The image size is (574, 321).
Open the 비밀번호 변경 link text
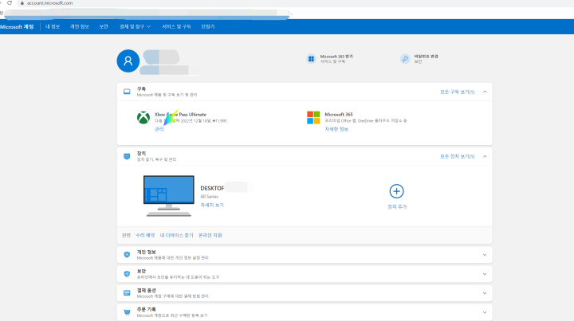tap(426, 57)
